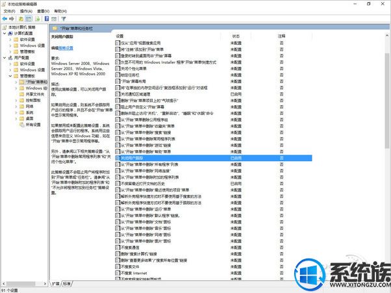Select the 关闭通知区域清理 policy
Viewport: 391px width, 293px height.
[135, 94]
